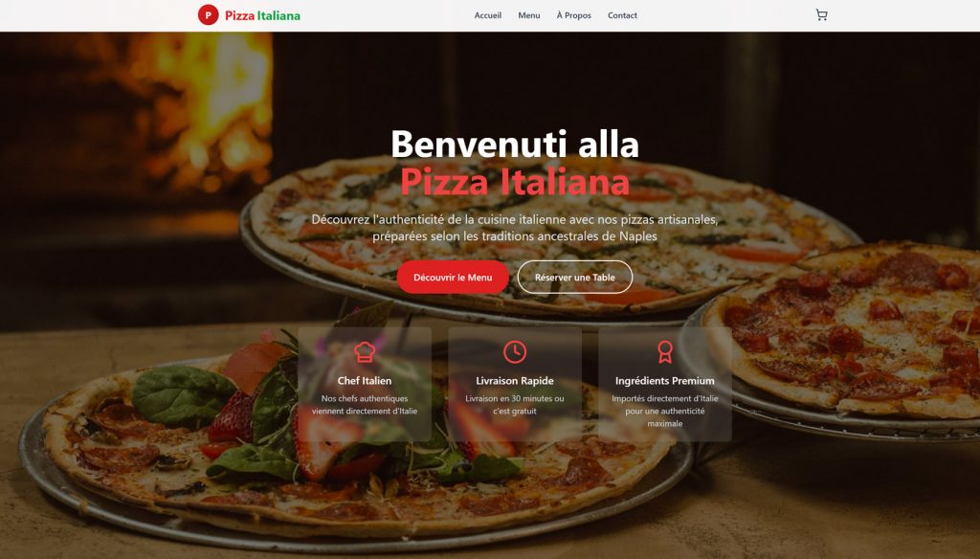
Task: Click the Livraison en 30 minutes description
Action: click(x=514, y=405)
